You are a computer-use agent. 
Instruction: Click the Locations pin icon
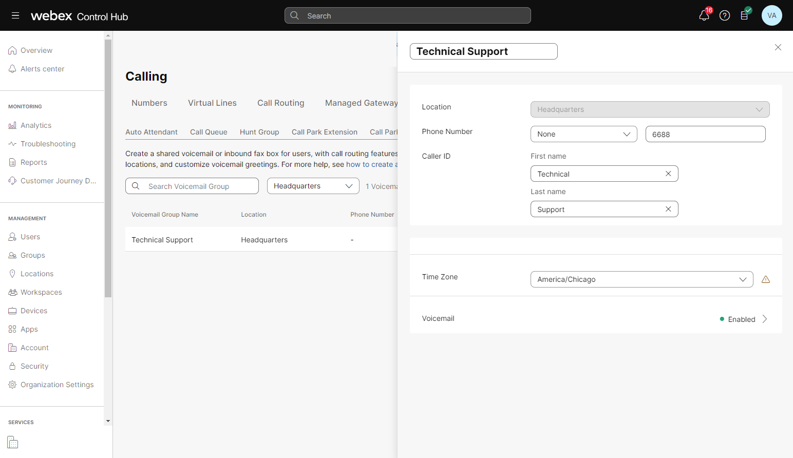tap(12, 274)
